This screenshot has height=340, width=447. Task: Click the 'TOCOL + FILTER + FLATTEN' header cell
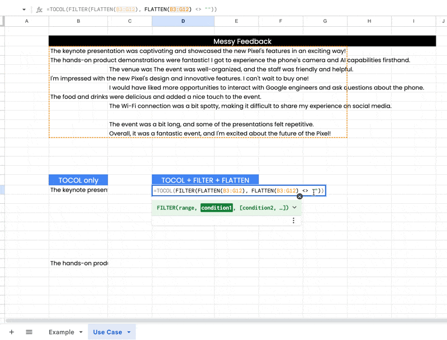click(205, 180)
